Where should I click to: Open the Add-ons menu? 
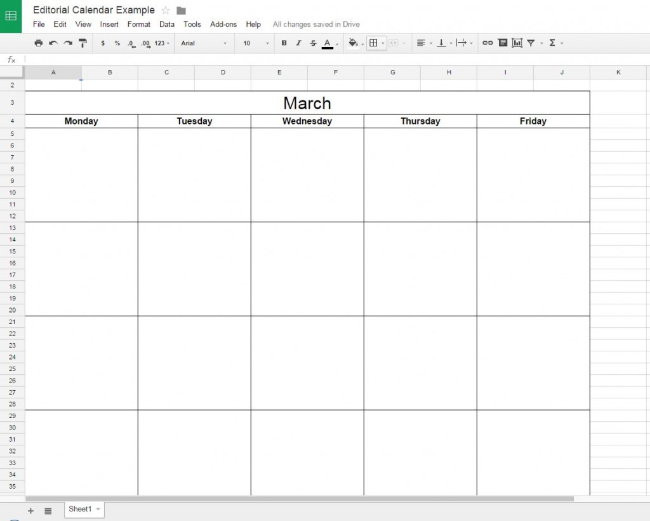coord(223,24)
